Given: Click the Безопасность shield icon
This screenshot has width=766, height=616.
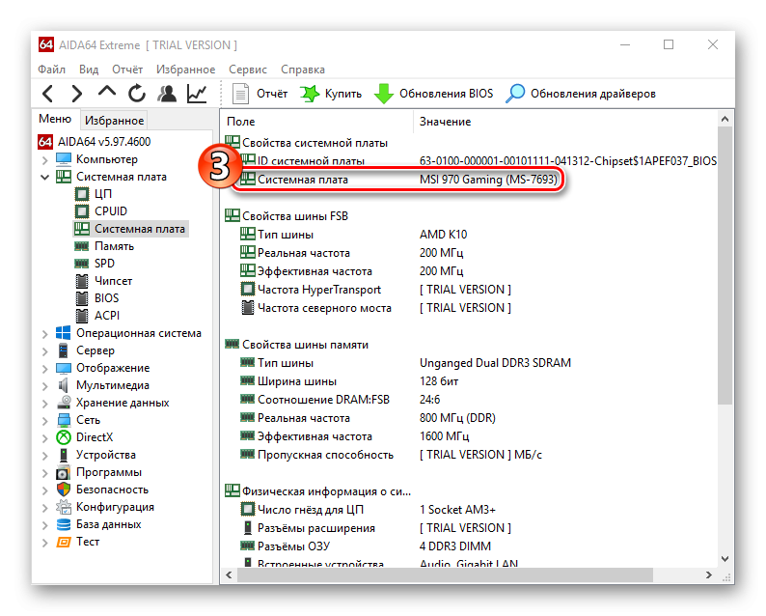Looking at the screenshot, I should pos(64,490).
